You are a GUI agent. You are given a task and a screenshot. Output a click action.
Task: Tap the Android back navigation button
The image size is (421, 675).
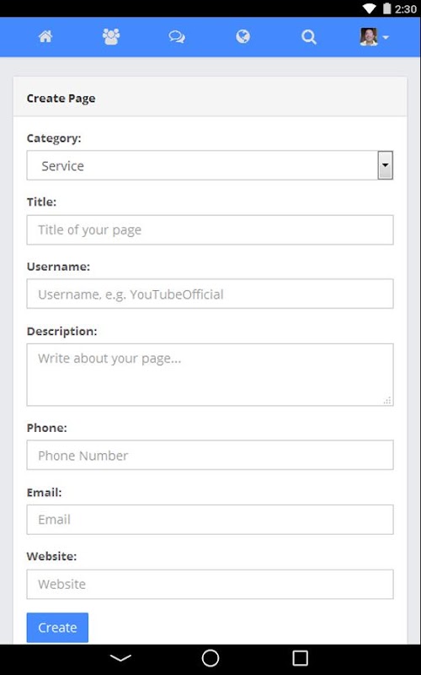pos(120,658)
